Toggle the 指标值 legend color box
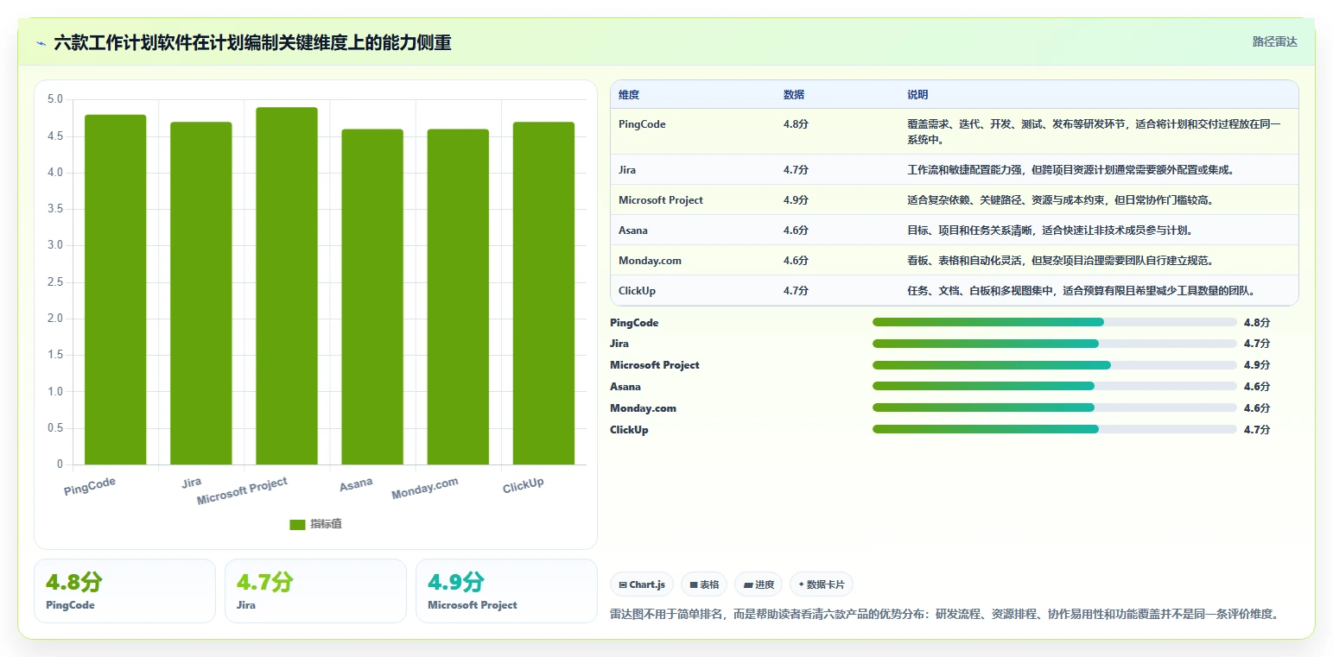This screenshot has height=657, width=1333. 297,524
